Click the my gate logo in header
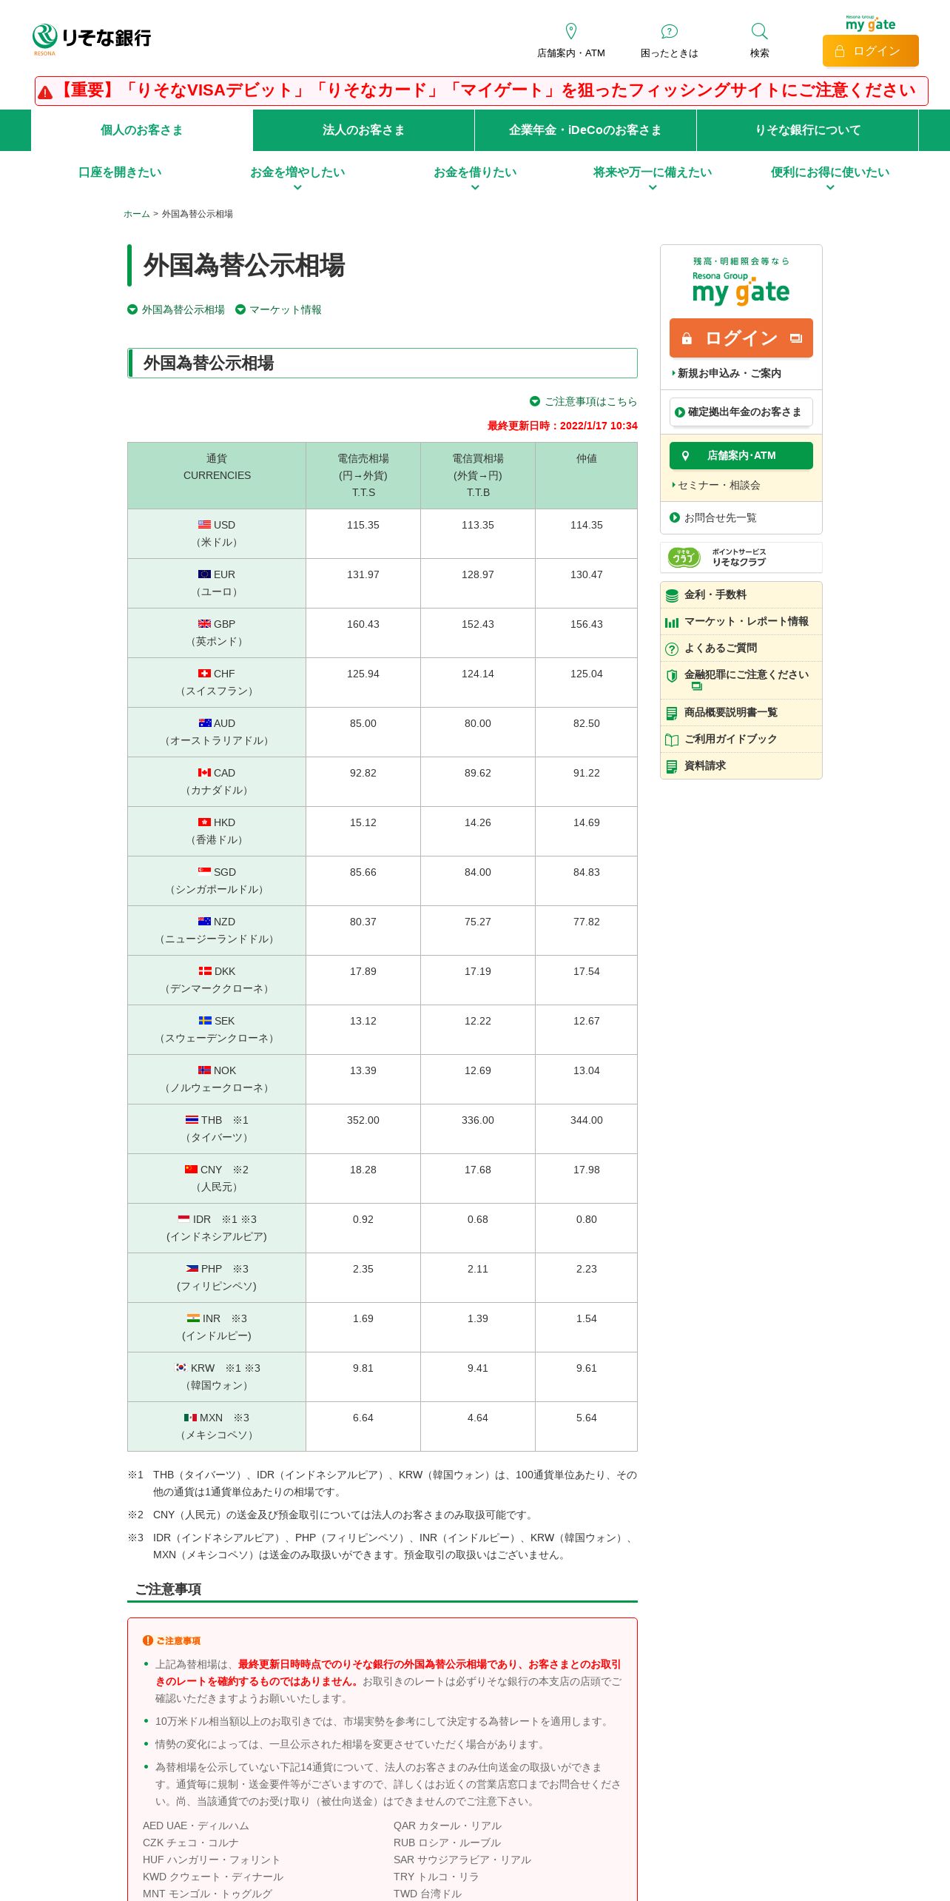Viewport: 950px width, 1901px height. tap(871, 23)
